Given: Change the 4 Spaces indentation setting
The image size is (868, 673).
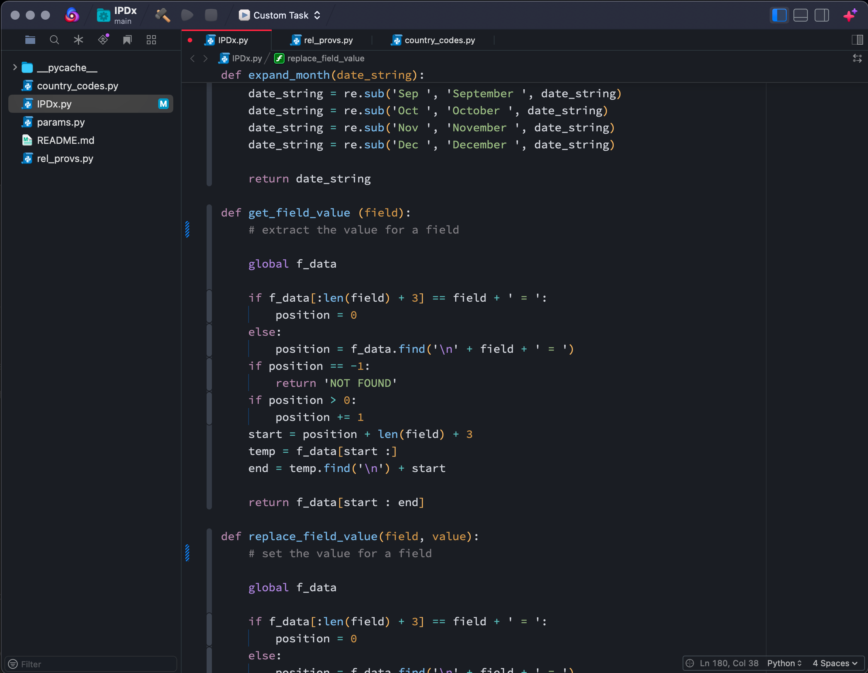Looking at the screenshot, I should (835, 663).
